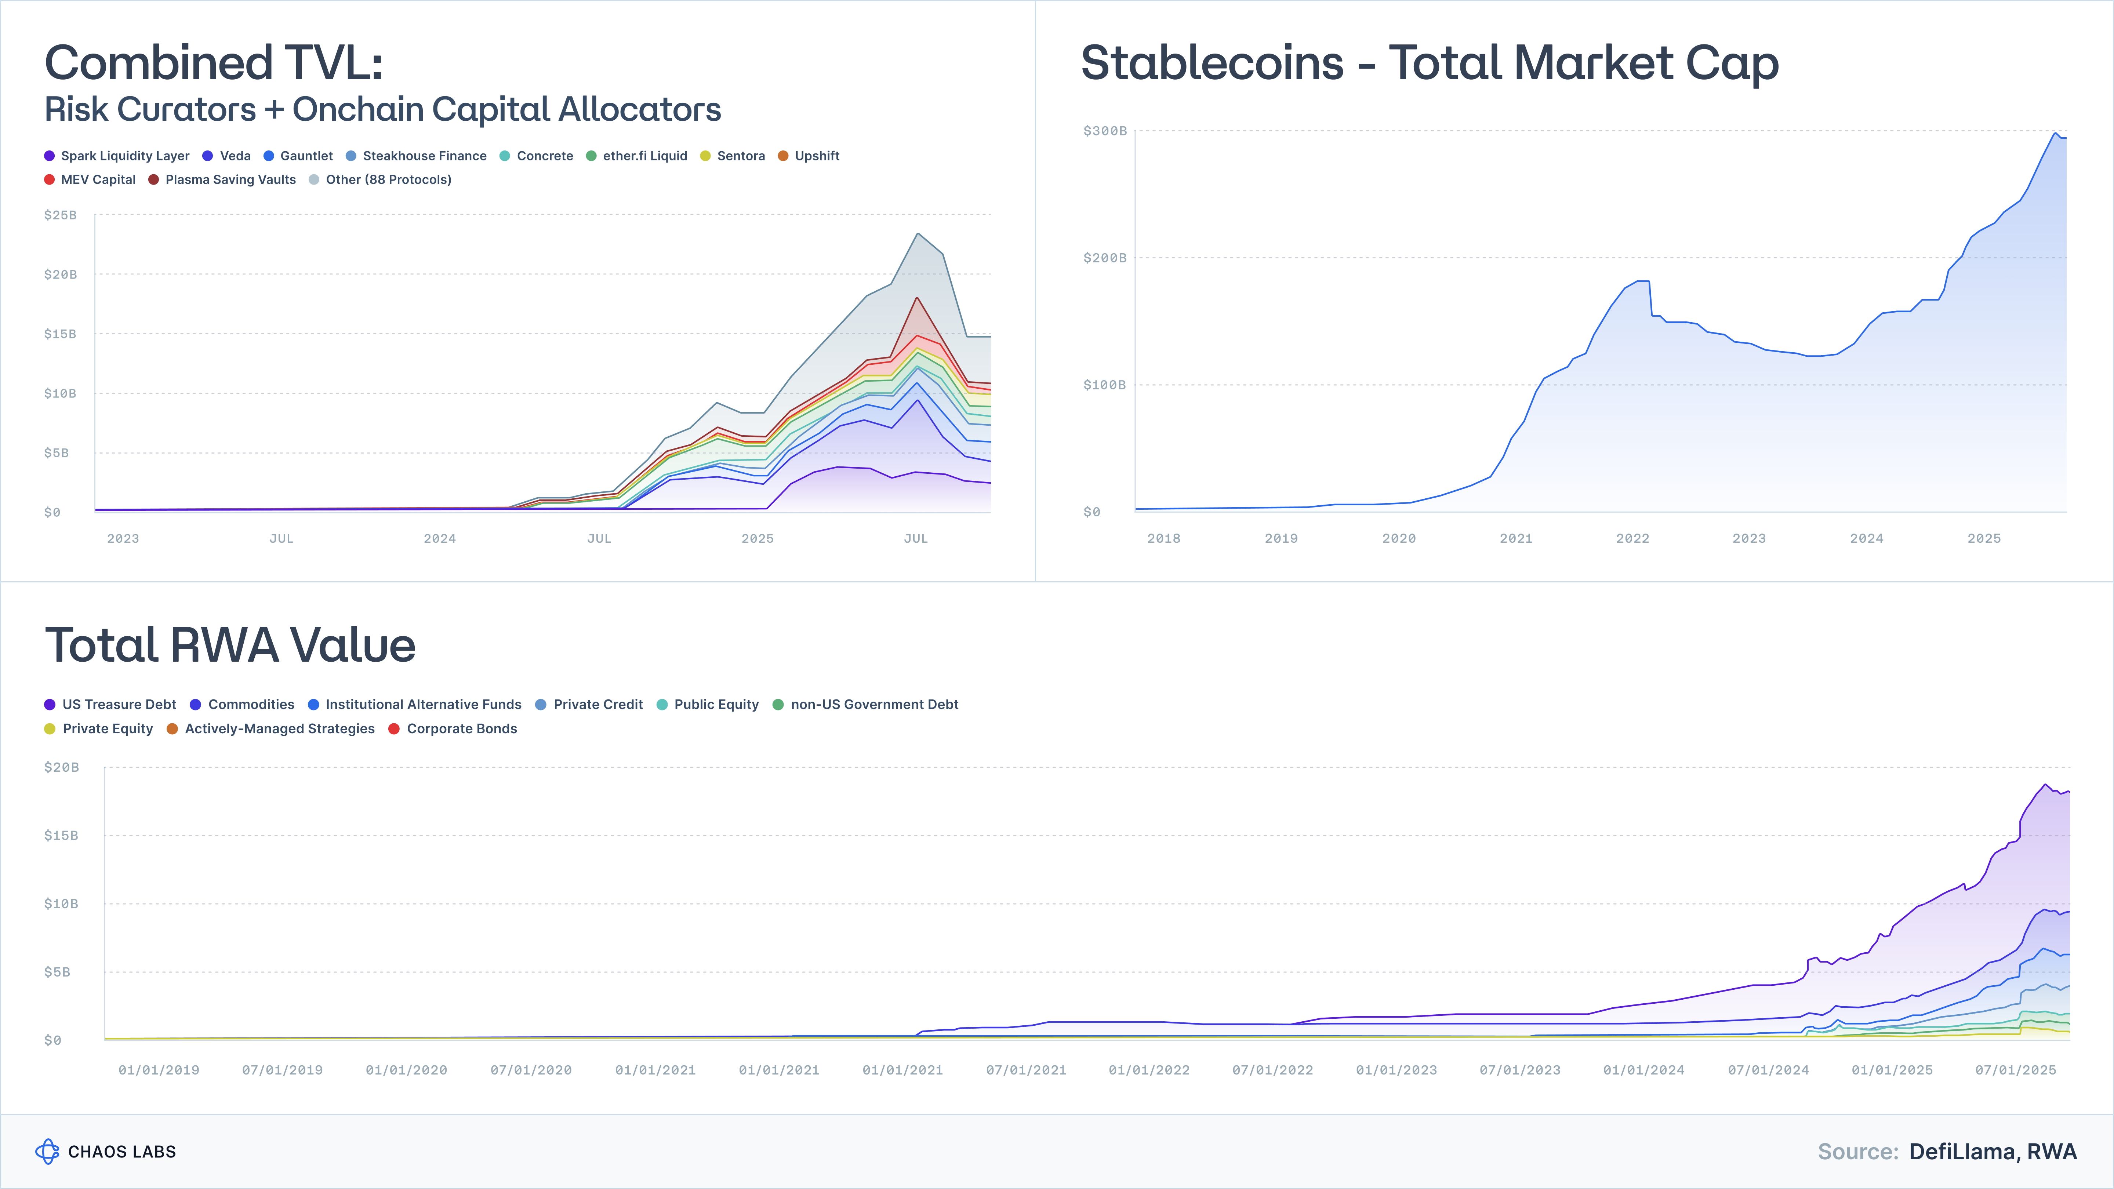Screen dimensions: 2114x1189
Task: Click the DefiLlama, RWA source text
Action: click(x=1993, y=1151)
